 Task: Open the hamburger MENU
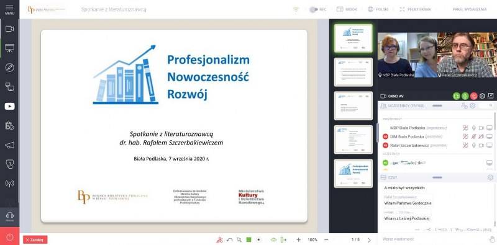9,9
